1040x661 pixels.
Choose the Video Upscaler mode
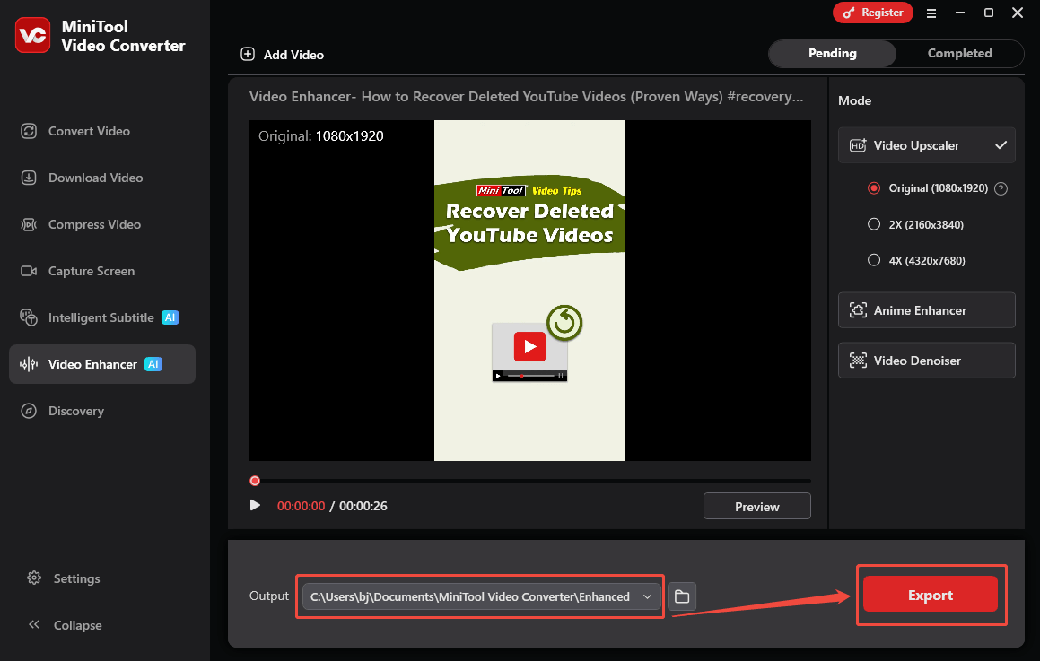click(927, 145)
